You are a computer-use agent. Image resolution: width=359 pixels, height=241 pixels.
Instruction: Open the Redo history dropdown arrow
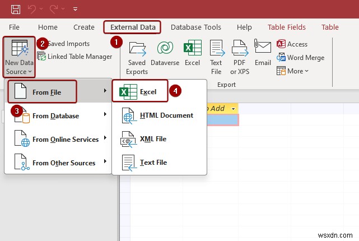(x=63, y=9)
